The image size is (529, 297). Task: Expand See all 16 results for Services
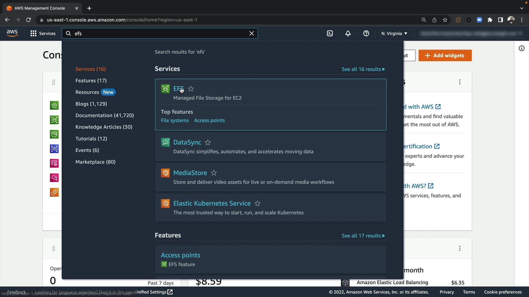click(x=363, y=69)
